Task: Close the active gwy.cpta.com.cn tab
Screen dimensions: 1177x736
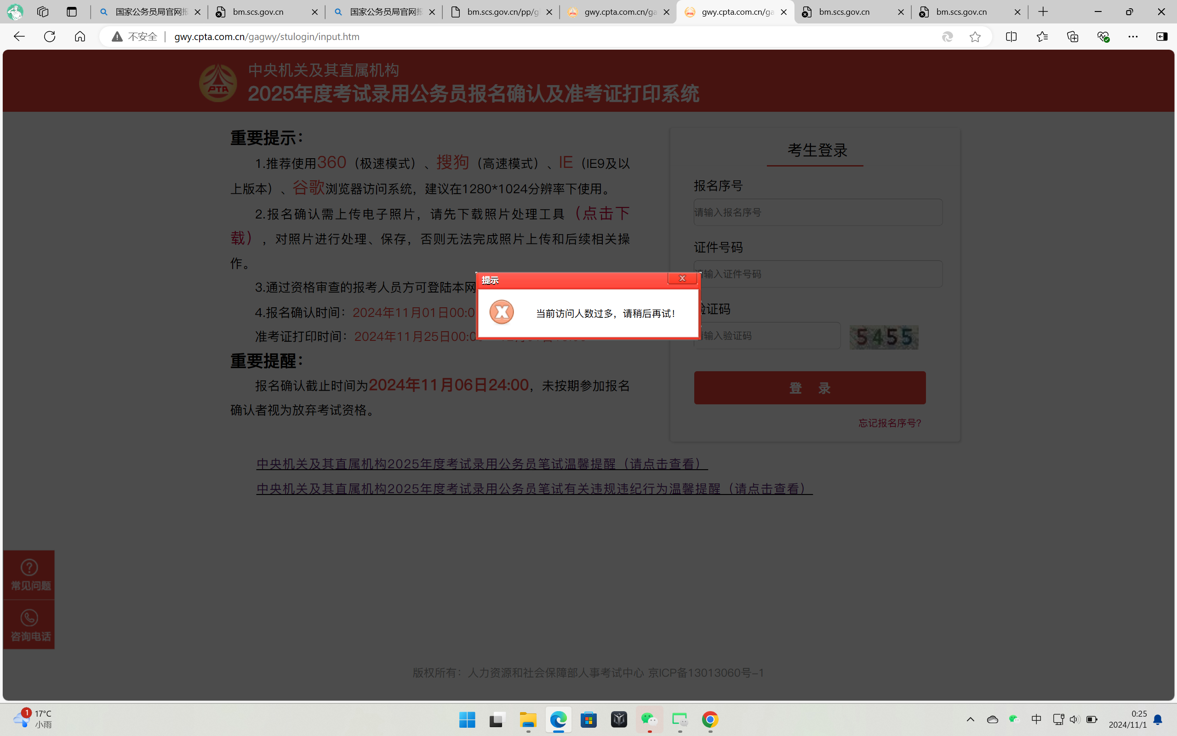Action: (783, 12)
